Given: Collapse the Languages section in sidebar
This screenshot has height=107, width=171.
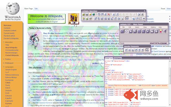Looking at the screenshot, I should click(8, 67).
